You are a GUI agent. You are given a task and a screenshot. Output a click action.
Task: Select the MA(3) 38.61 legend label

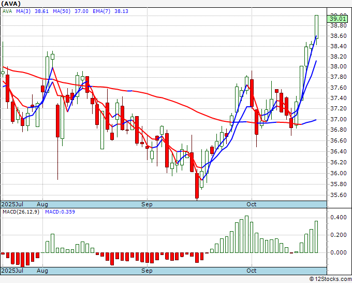coord(24,10)
